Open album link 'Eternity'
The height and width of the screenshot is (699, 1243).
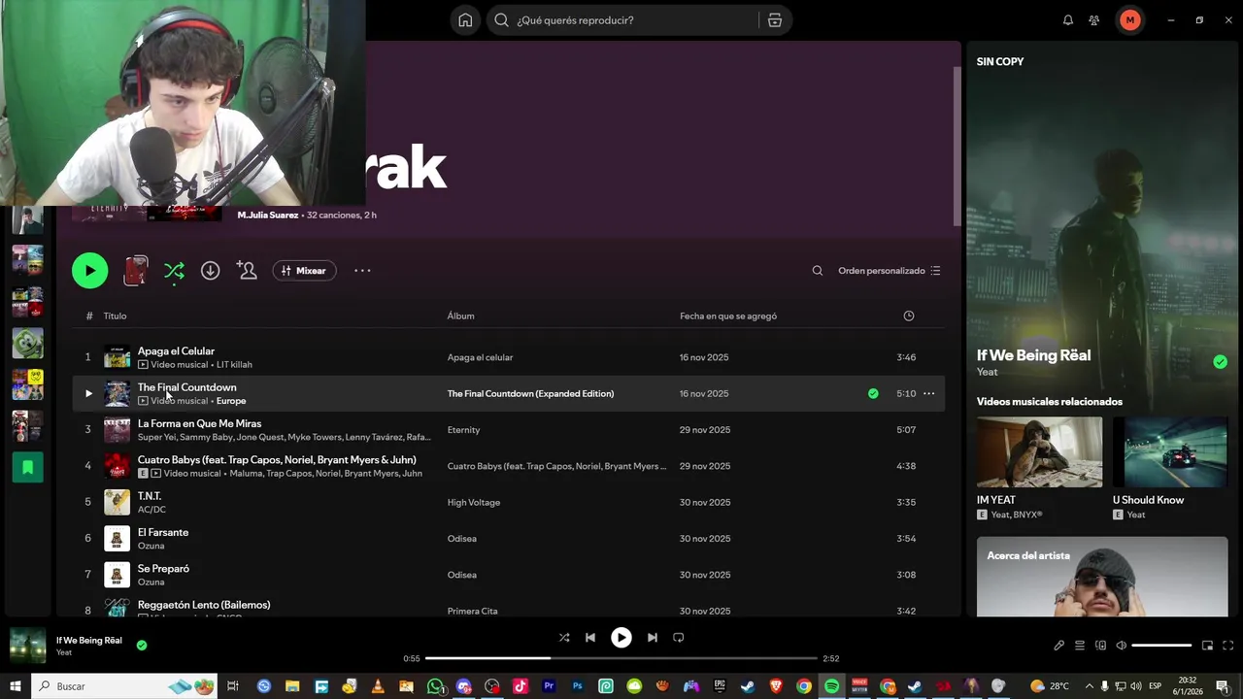463,430
